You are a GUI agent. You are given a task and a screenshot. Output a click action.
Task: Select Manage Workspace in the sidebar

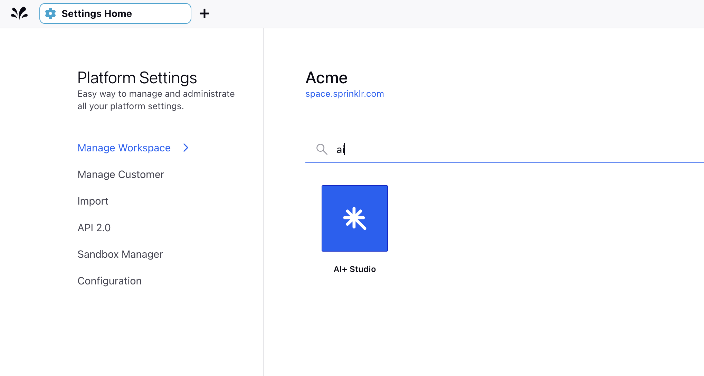(x=124, y=148)
